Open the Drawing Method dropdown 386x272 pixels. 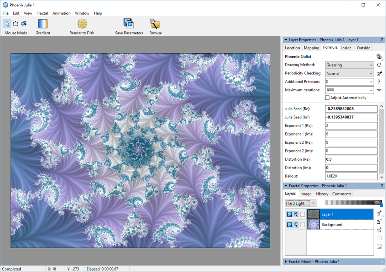(349, 65)
